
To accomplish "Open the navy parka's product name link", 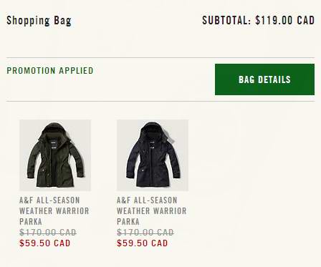I will [152, 211].
